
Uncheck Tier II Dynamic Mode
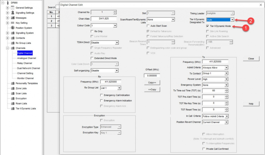pyautogui.click(x=208, y=26)
